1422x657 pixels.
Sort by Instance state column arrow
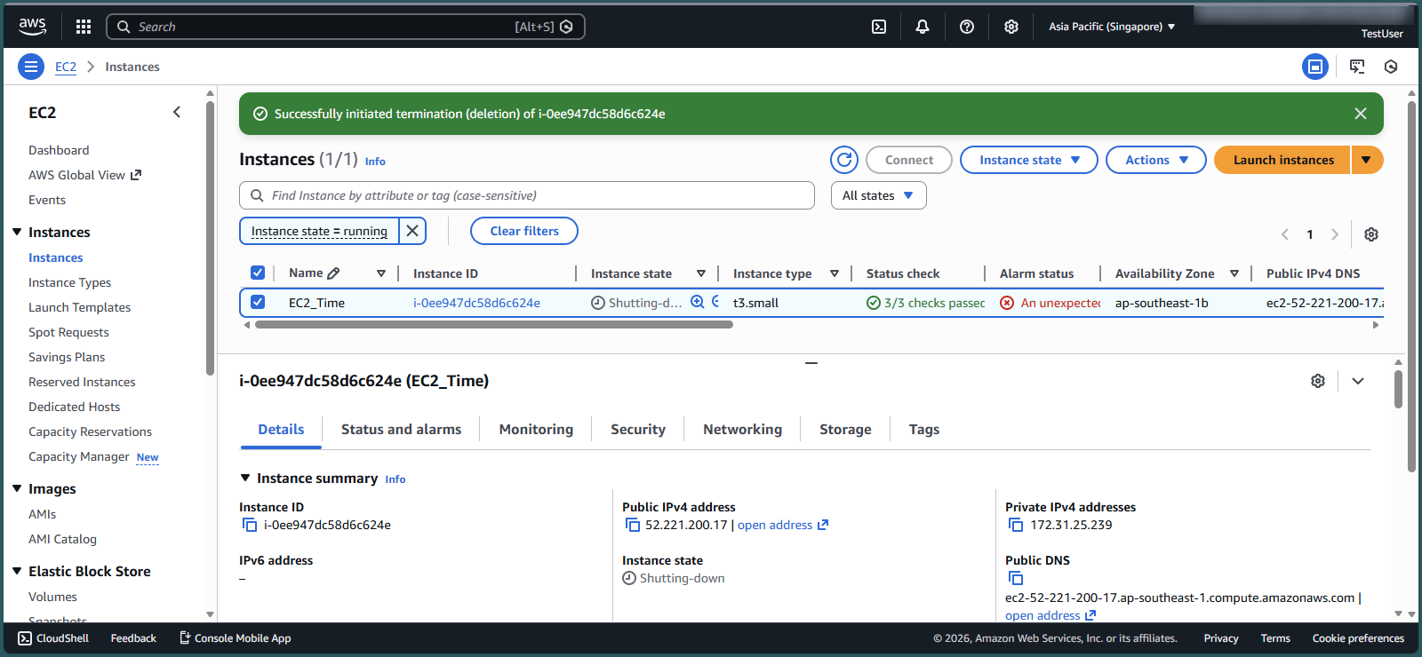click(x=701, y=273)
